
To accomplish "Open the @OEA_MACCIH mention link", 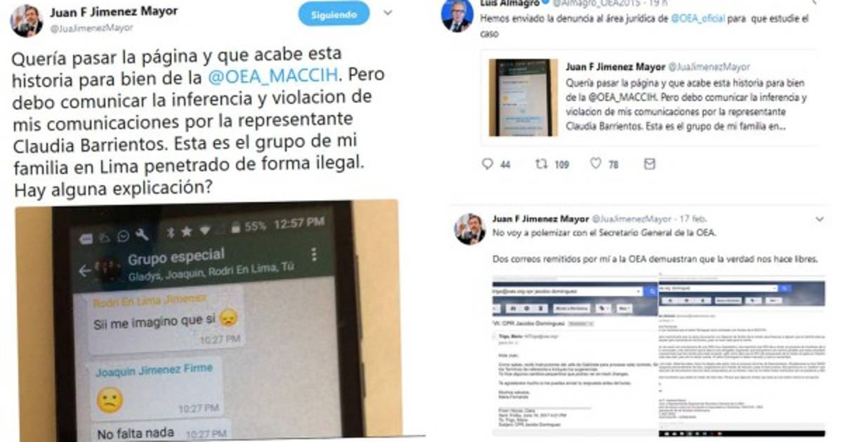I will [271, 76].
